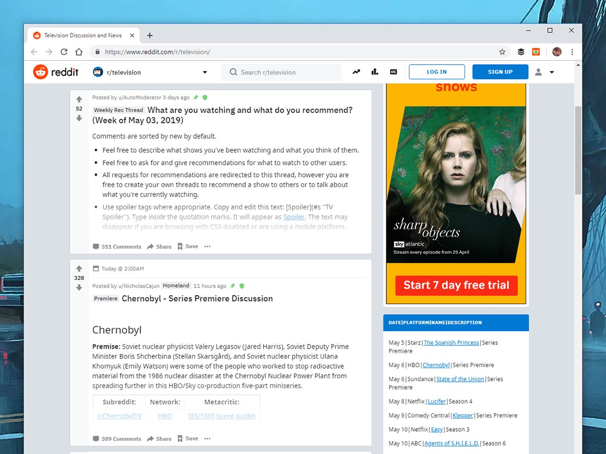
Task: Click the LOG IN button
Action: point(436,72)
